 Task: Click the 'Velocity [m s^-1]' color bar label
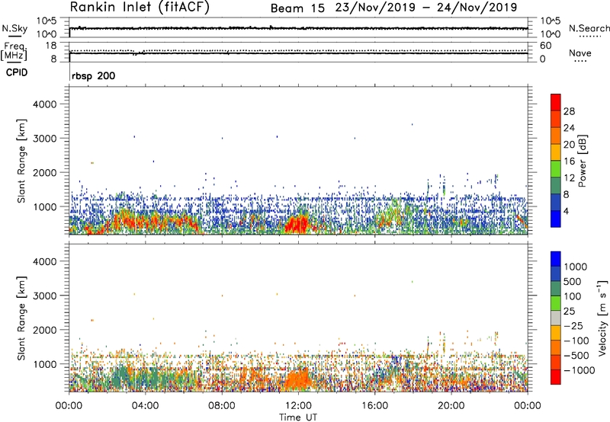click(x=602, y=318)
